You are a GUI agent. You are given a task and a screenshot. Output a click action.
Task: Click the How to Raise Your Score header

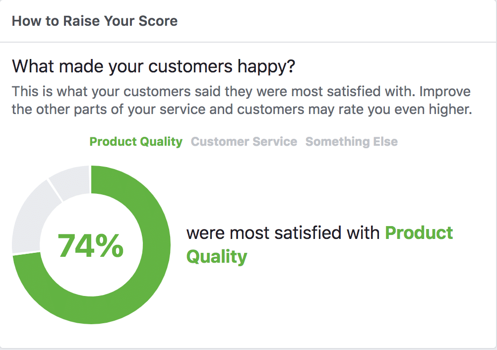[x=95, y=21]
